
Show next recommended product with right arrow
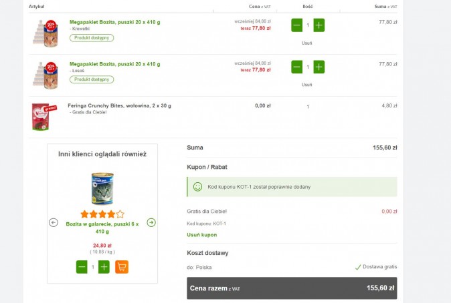click(151, 222)
